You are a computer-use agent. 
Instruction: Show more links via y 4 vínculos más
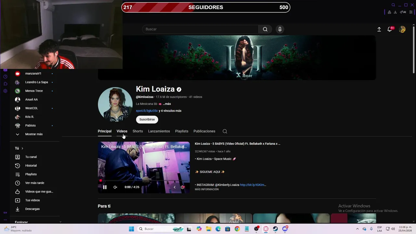(x=170, y=111)
